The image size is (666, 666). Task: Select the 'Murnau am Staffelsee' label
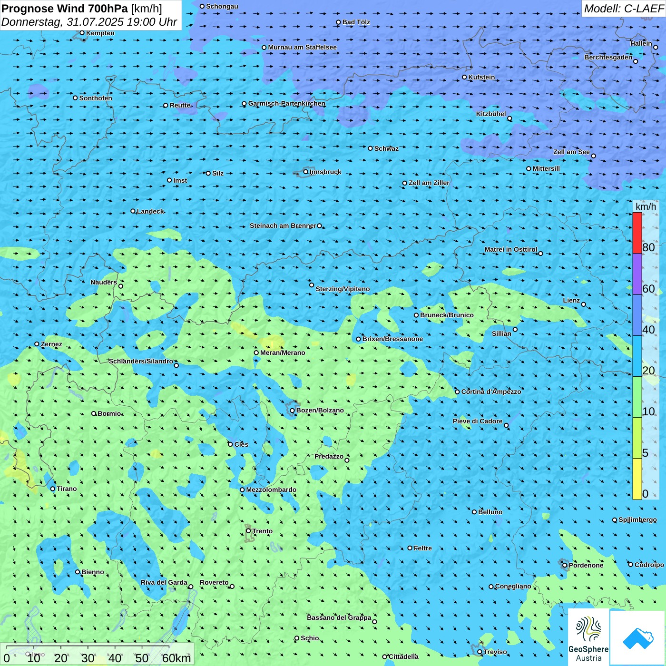pyautogui.click(x=302, y=47)
